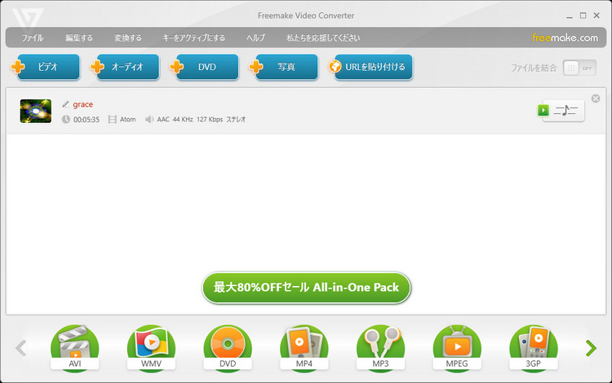
Task: Click the pencil icon to rename grace
Action: pyautogui.click(x=65, y=104)
